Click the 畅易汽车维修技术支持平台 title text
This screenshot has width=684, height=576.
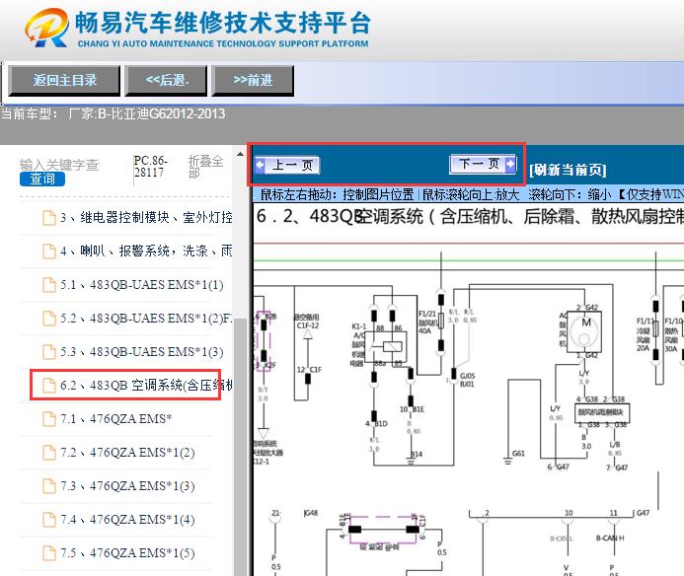tap(223, 23)
